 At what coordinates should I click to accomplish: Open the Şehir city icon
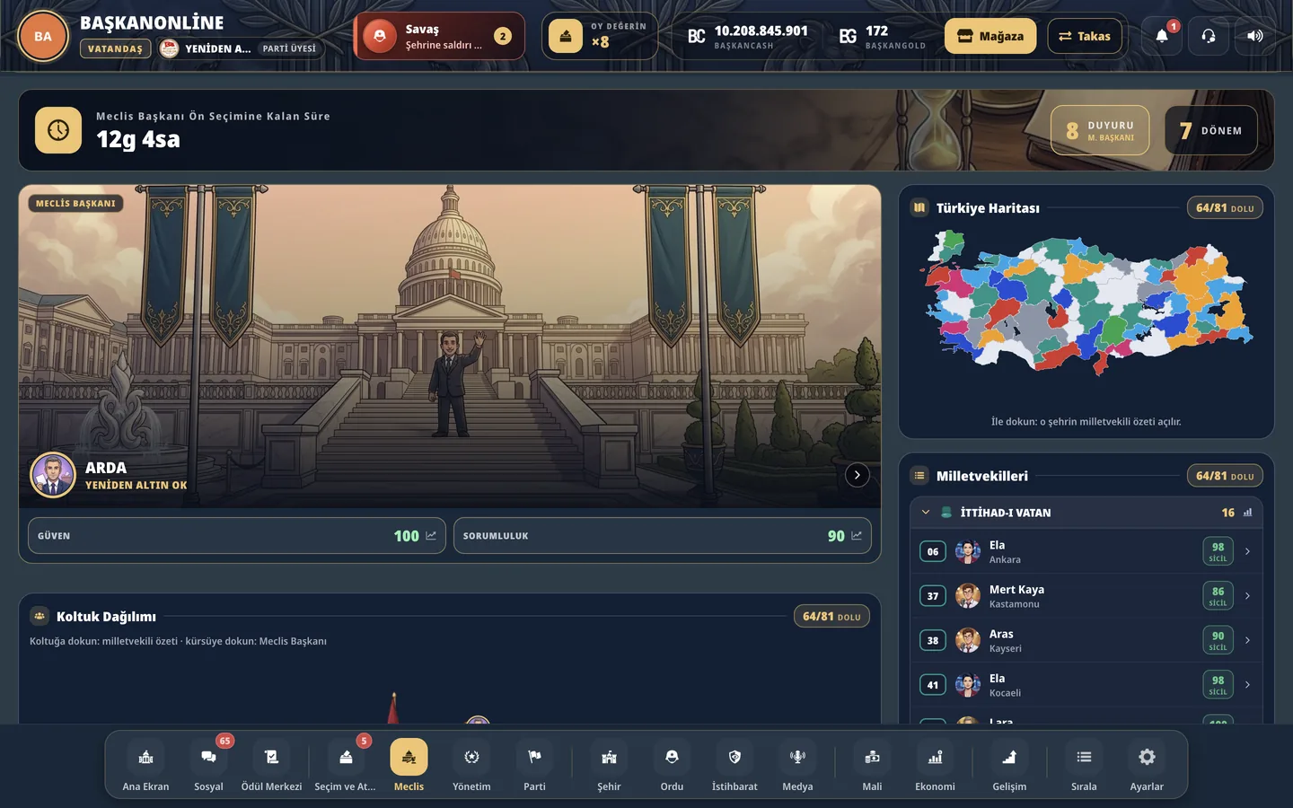click(x=609, y=757)
